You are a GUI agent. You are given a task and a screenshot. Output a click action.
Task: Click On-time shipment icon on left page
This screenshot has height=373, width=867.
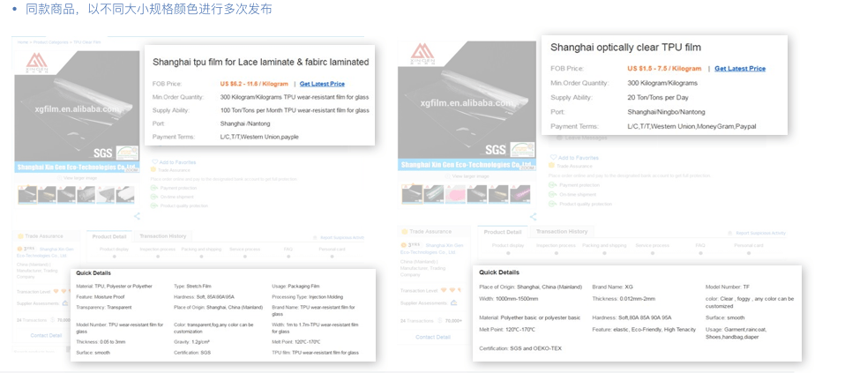coord(153,198)
